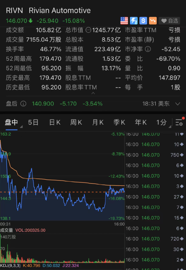Tap the trade row with volume 27
186x270 pixels.
[x=155, y=197]
